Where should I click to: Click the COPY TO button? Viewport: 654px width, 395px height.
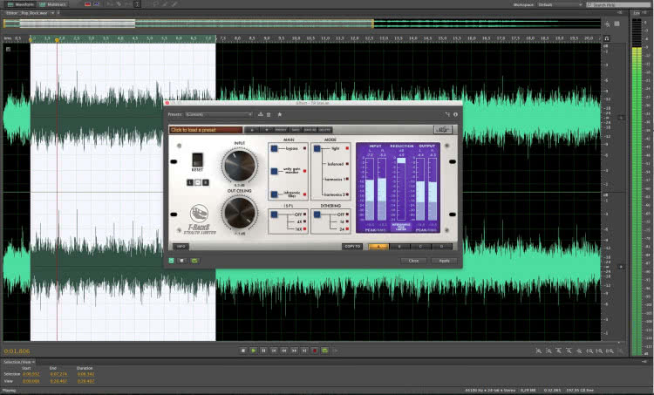tap(352, 247)
